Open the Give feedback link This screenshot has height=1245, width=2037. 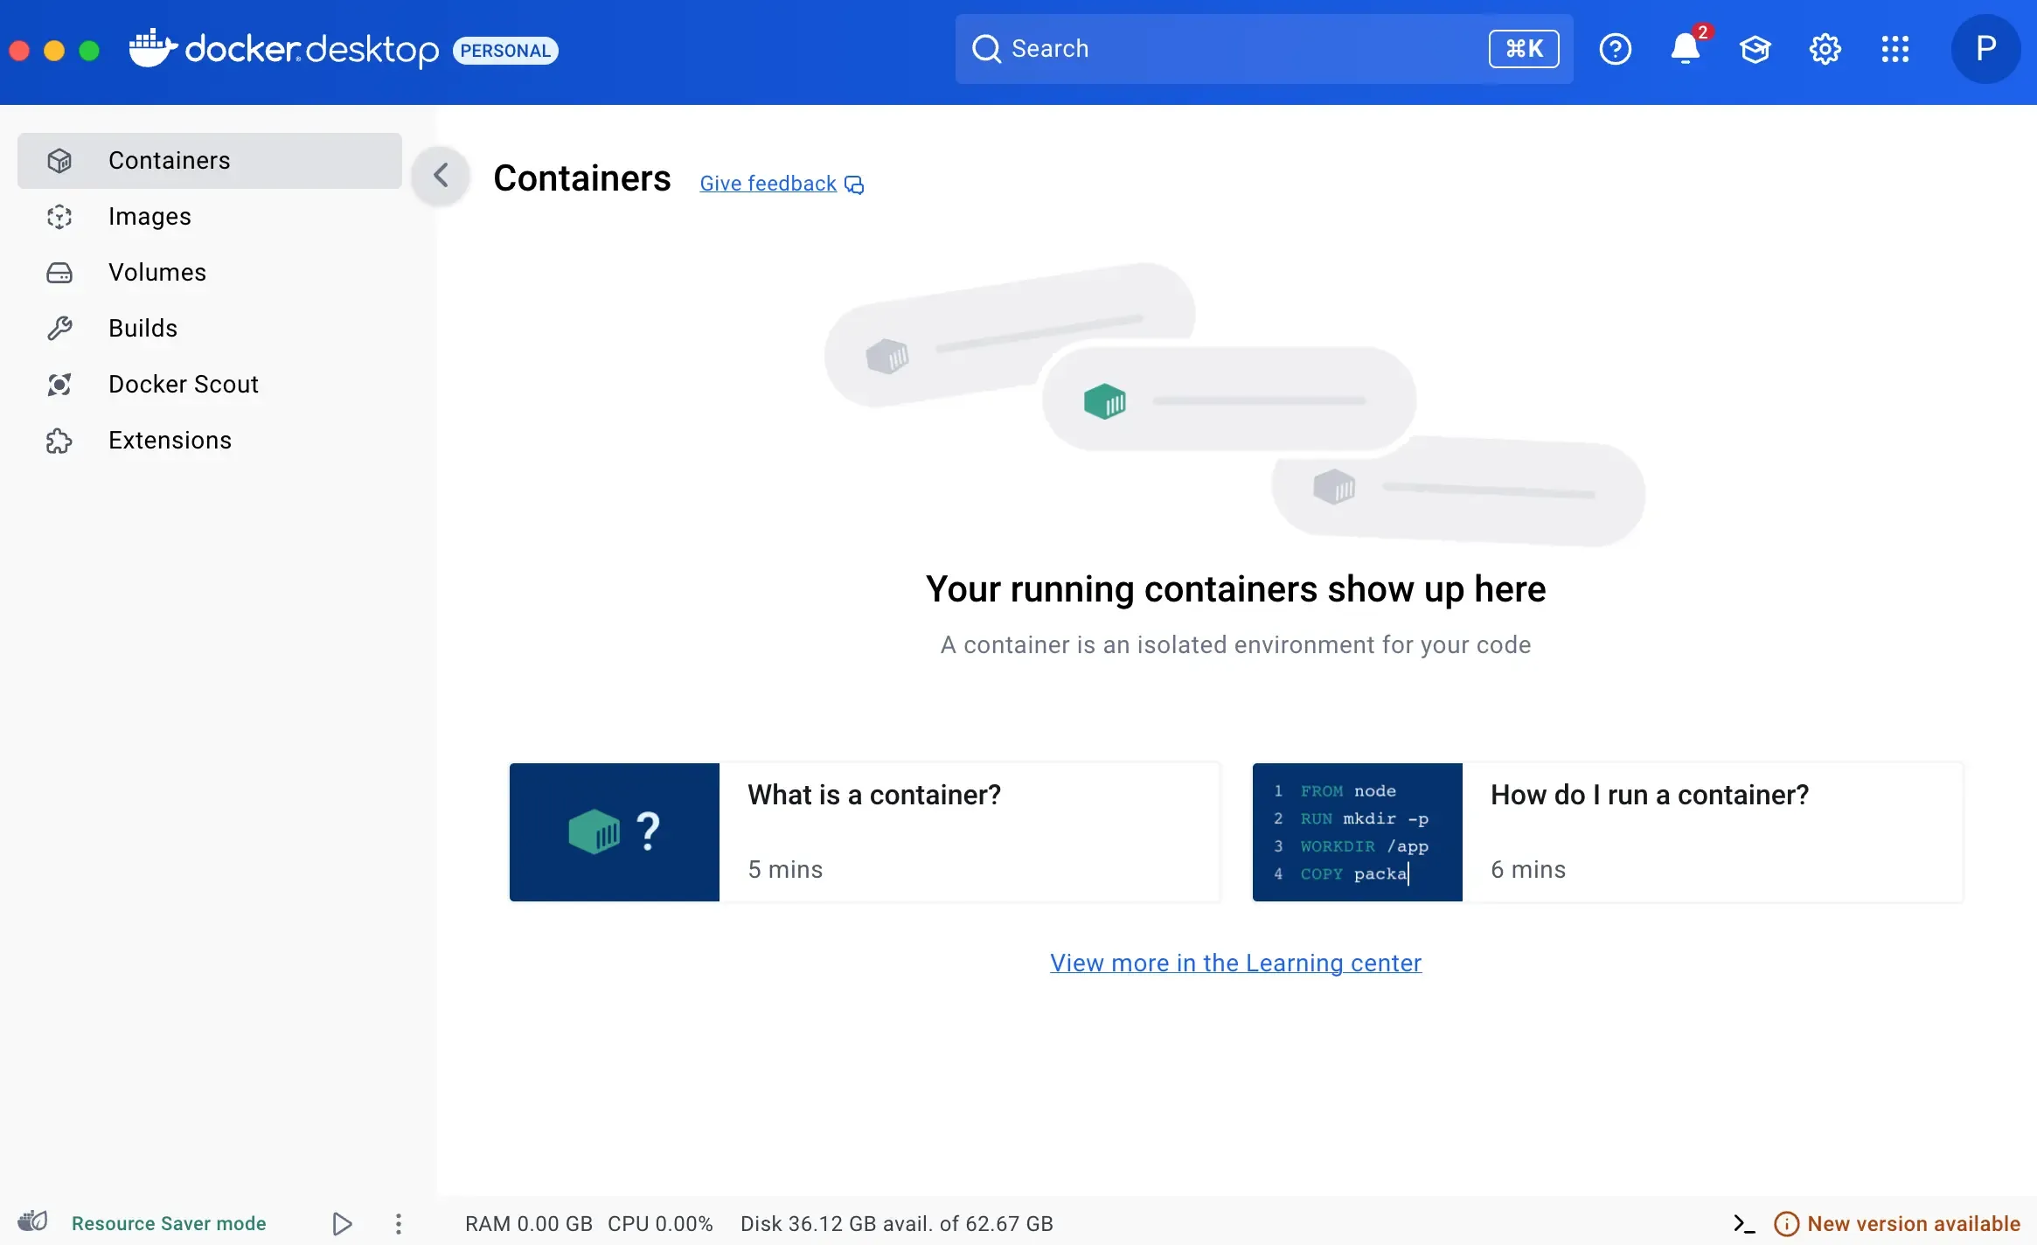(x=767, y=182)
